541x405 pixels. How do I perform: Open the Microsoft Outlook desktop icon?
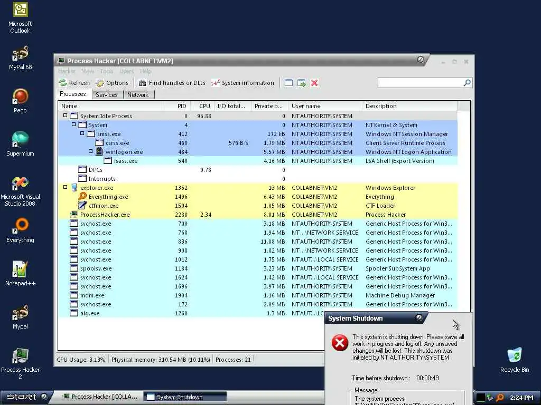click(20, 18)
